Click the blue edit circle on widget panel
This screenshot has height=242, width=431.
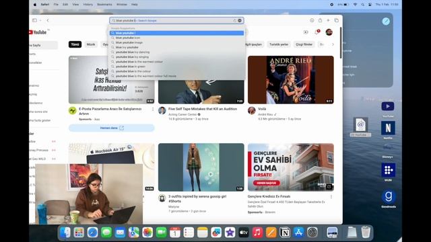(386, 21)
